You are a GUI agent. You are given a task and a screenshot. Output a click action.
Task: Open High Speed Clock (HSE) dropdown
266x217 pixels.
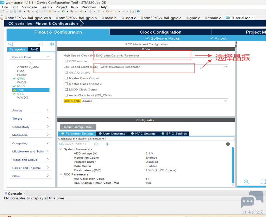point(164,56)
